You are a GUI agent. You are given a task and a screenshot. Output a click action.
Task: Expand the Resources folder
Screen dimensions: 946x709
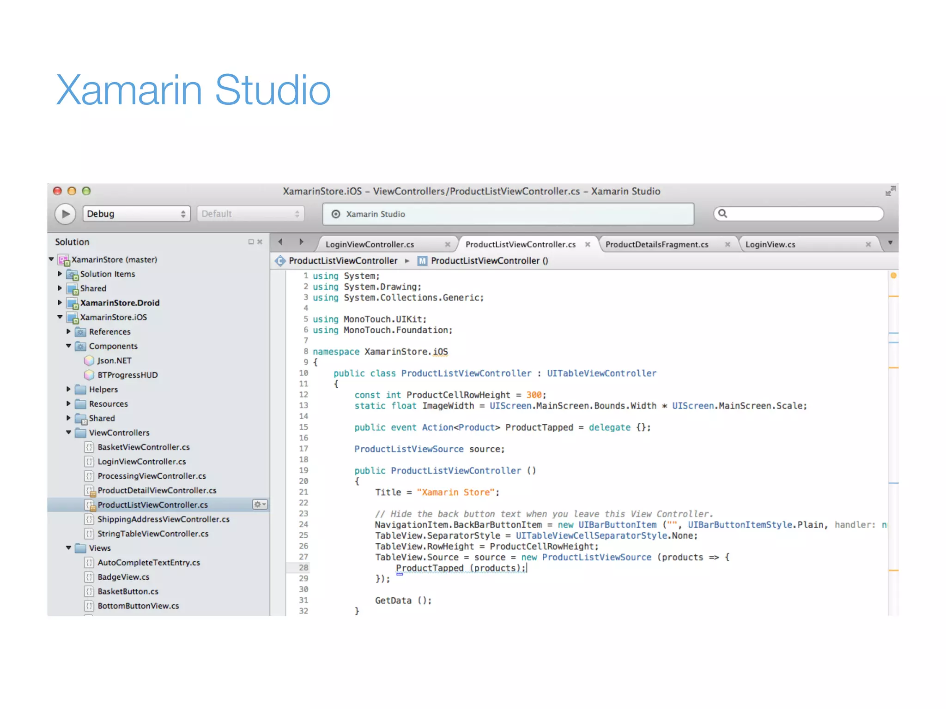pos(68,403)
